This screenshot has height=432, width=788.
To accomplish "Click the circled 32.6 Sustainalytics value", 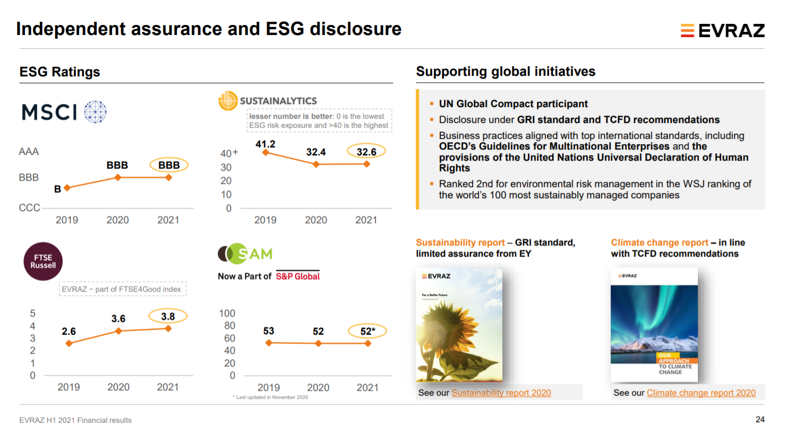I will pos(366,152).
